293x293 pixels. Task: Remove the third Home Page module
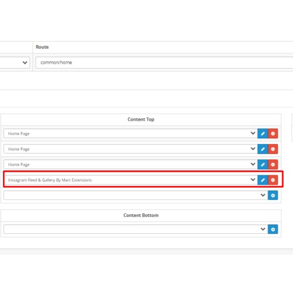[x=273, y=165]
